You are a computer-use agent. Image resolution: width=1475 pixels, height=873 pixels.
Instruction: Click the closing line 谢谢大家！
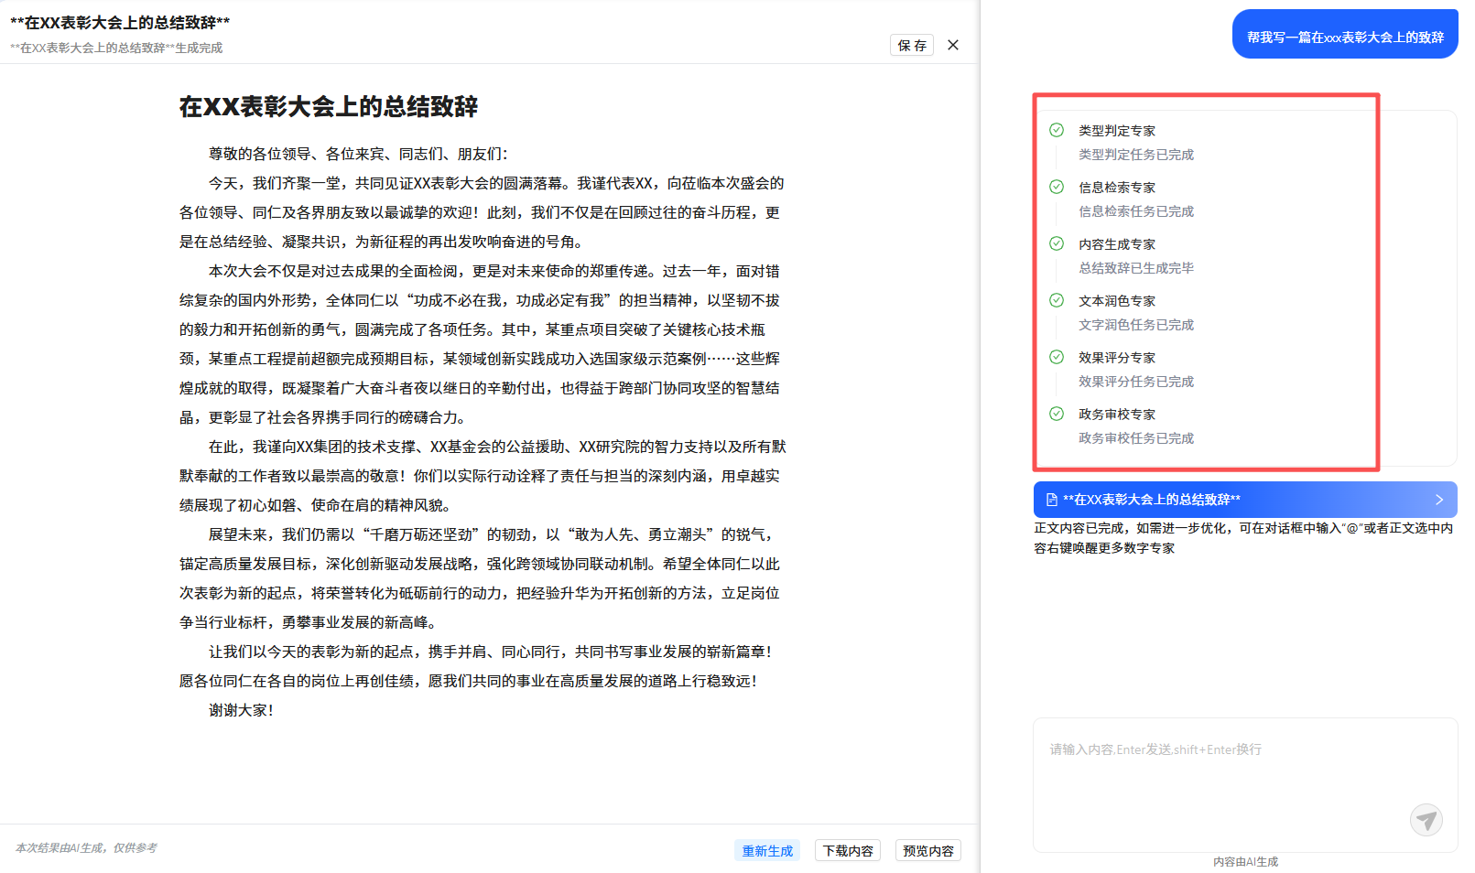(242, 710)
